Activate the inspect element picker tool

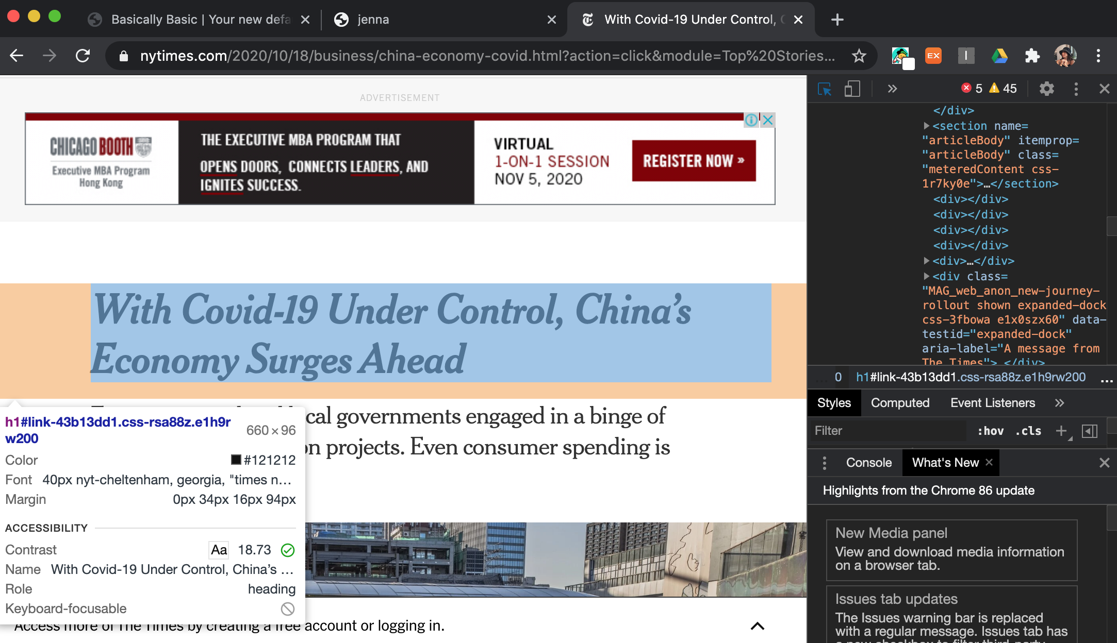(825, 89)
